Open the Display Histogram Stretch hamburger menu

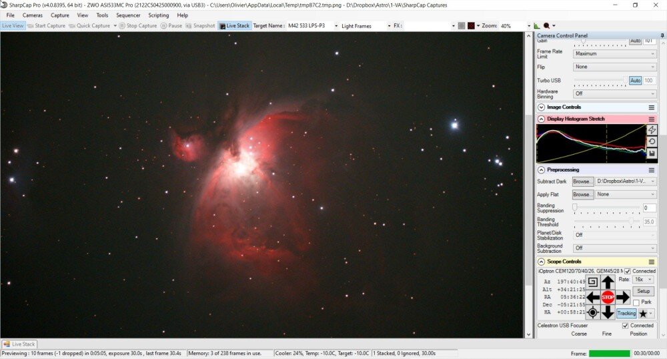click(x=651, y=119)
